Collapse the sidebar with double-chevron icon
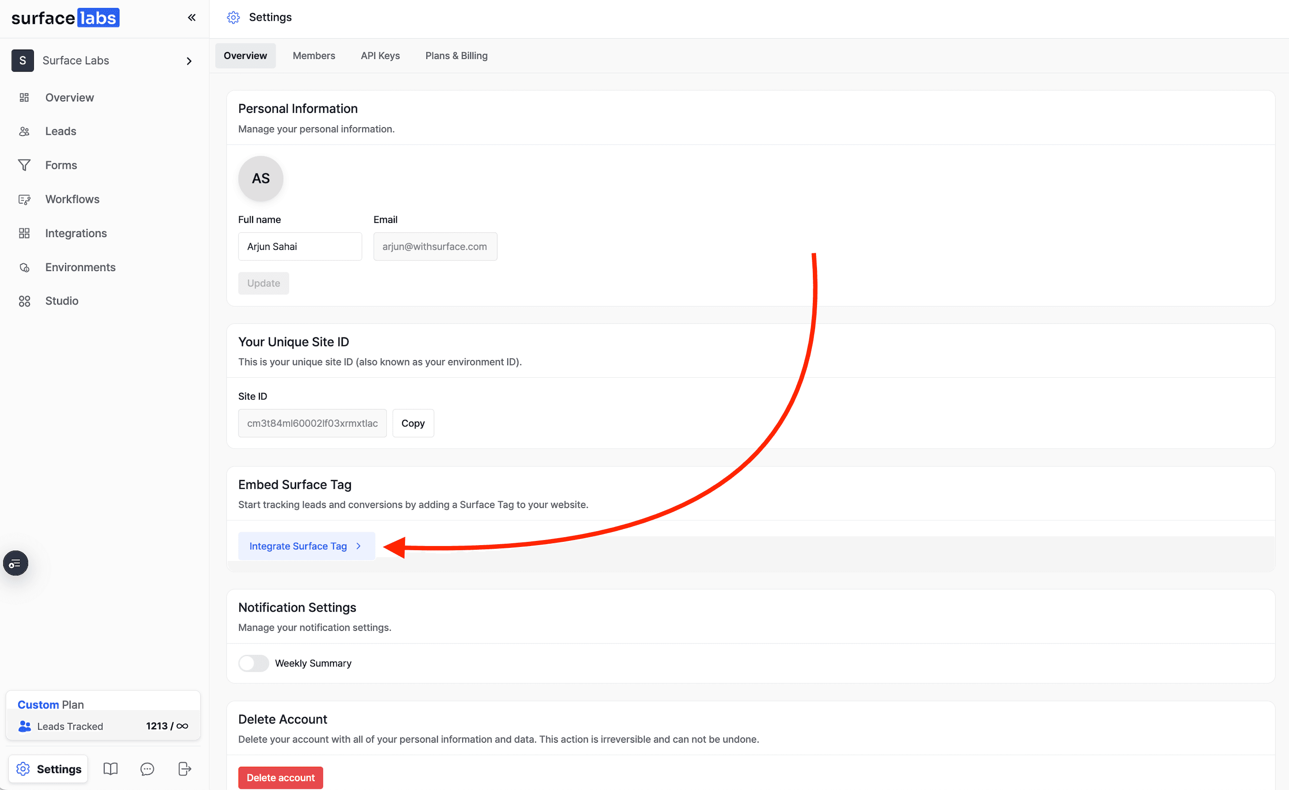Image resolution: width=1289 pixels, height=790 pixels. tap(192, 18)
